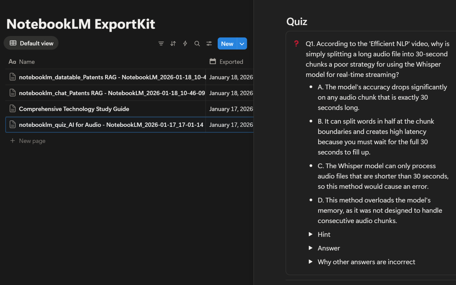
Task: Open the Comprehensive Technology Study Guide row
Action: [x=74, y=109]
